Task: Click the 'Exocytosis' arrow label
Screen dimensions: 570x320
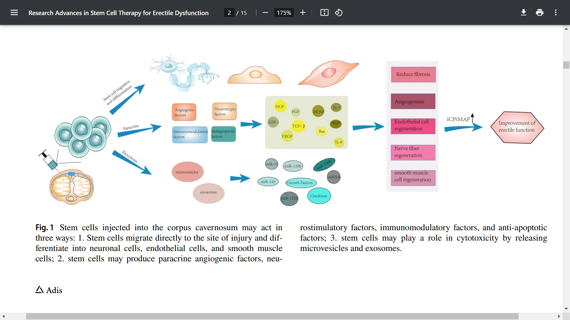Action: pyautogui.click(x=130, y=156)
